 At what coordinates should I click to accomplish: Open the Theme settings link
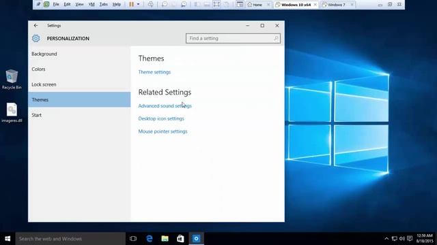(x=154, y=72)
